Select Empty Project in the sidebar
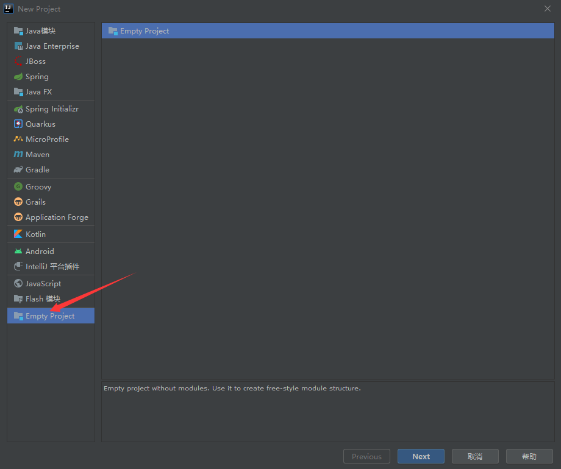 click(51, 316)
